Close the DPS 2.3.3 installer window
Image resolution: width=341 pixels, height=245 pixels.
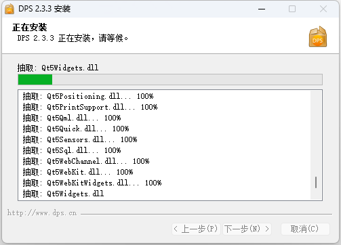point(323,9)
